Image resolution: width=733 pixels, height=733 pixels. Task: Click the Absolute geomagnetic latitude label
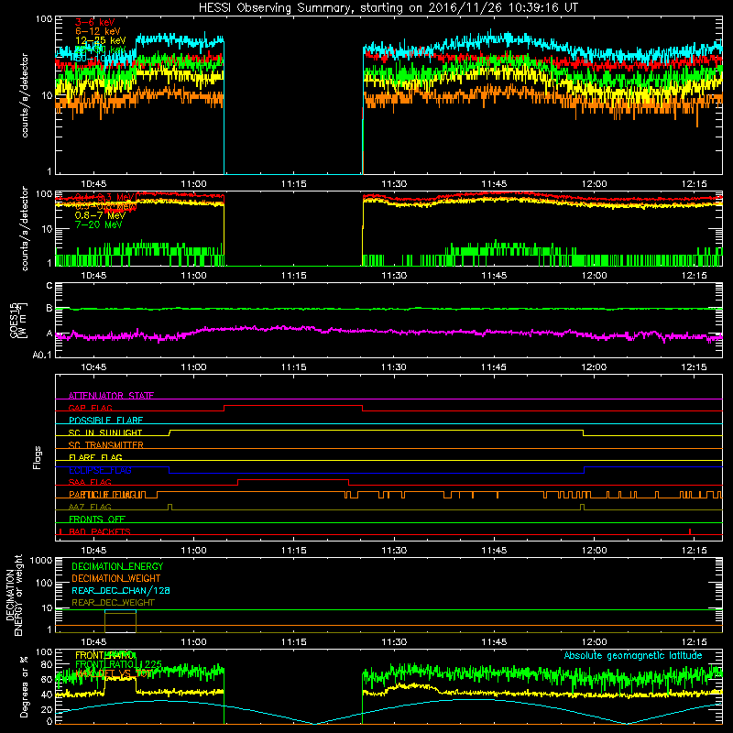(x=633, y=655)
